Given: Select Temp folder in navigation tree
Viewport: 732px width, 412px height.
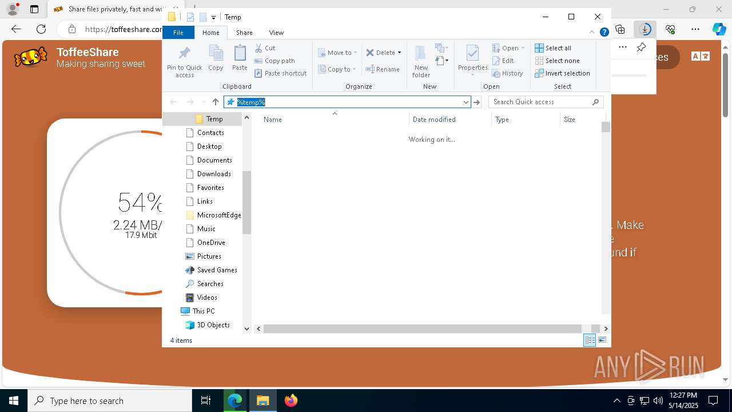Looking at the screenshot, I should [x=209, y=119].
